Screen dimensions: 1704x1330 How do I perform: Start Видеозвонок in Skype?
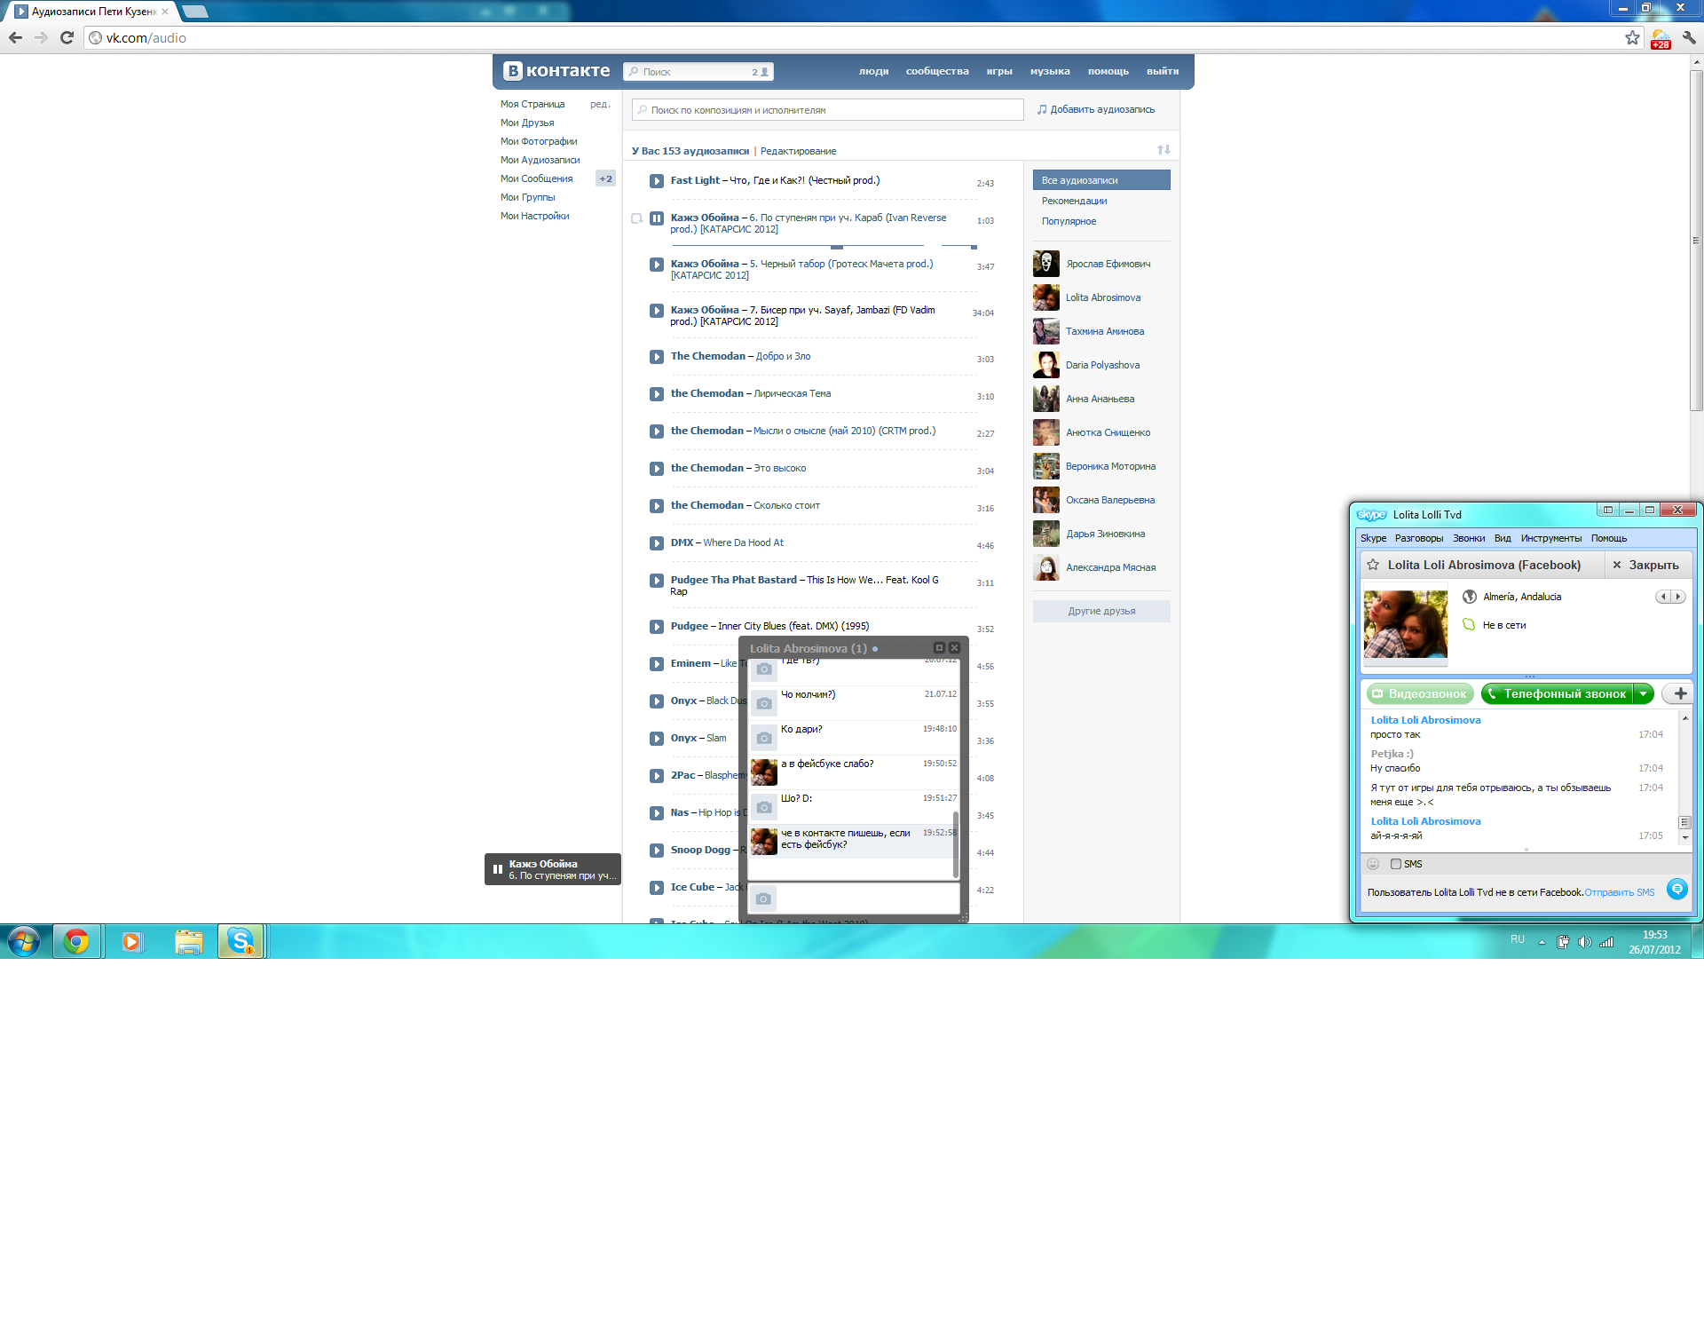click(1419, 694)
